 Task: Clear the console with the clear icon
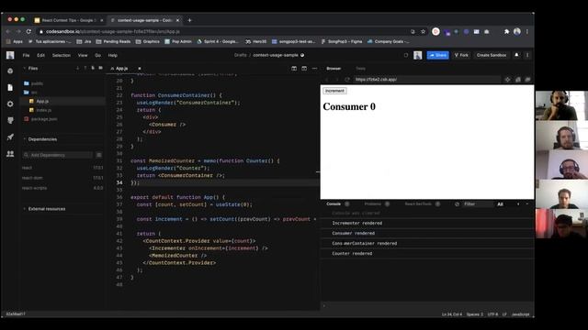click(x=457, y=203)
